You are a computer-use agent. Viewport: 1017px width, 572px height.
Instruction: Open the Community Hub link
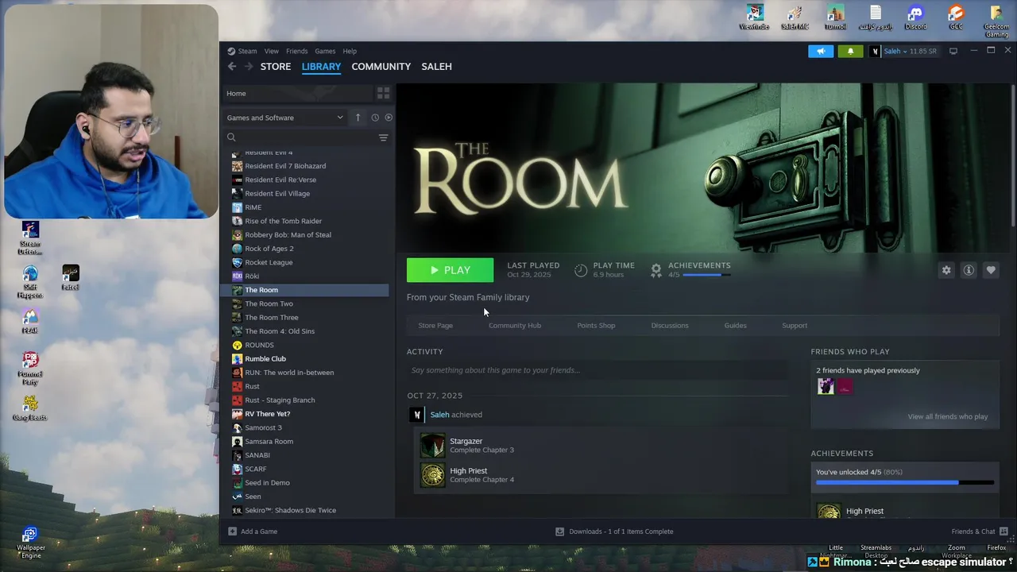coord(515,325)
